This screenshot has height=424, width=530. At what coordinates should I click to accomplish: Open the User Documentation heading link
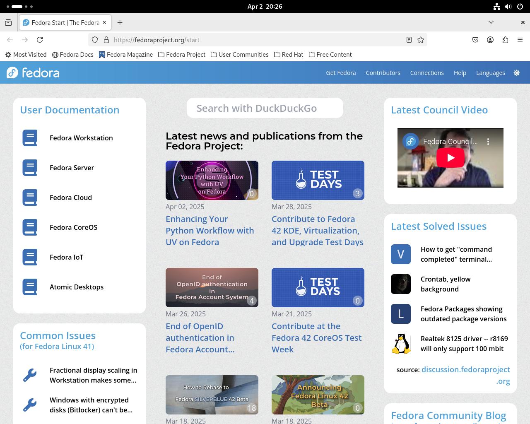(x=70, y=110)
